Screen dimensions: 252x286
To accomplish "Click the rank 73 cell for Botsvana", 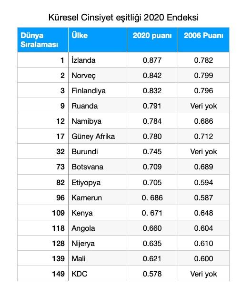I will [x=43, y=167].
